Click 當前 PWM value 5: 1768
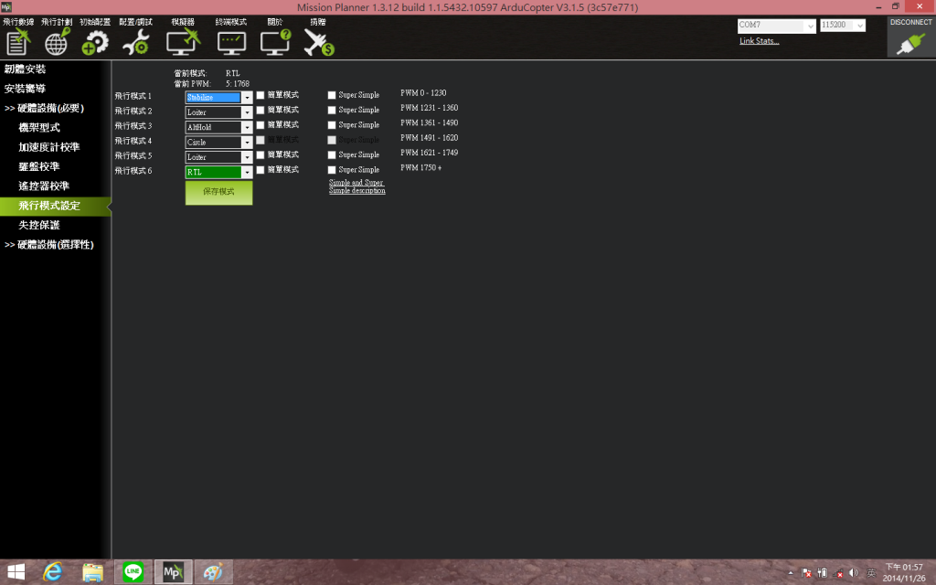Viewport: 936px width, 585px height. pos(238,83)
